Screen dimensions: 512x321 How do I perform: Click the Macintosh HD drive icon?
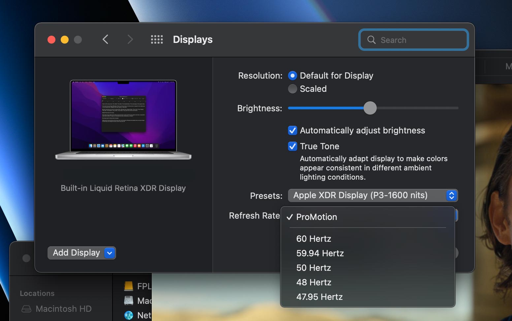(x=26, y=309)
